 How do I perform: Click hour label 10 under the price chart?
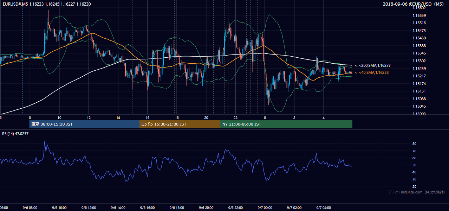point(59,118)
